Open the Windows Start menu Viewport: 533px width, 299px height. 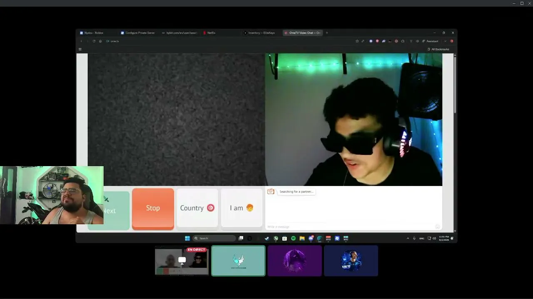tap(187, 238)
